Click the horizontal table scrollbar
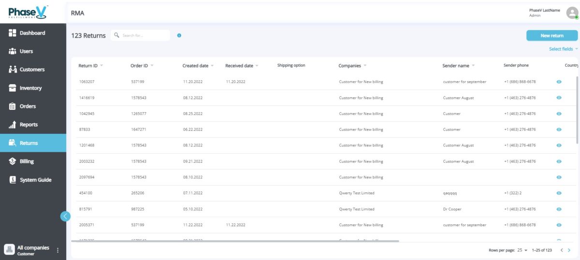The height and width of the screenshot is (260, 580). pos(235,241)
